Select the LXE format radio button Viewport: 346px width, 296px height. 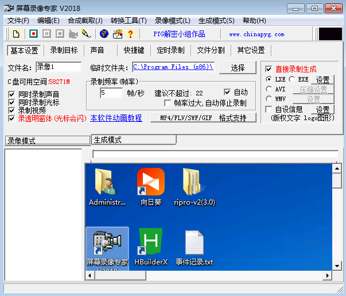pos(269,79)
